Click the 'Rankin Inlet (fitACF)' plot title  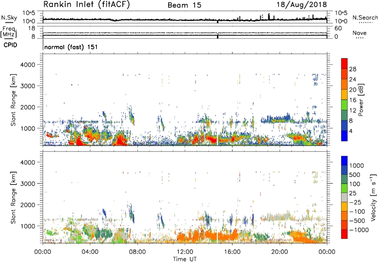(x=86, y=5)
